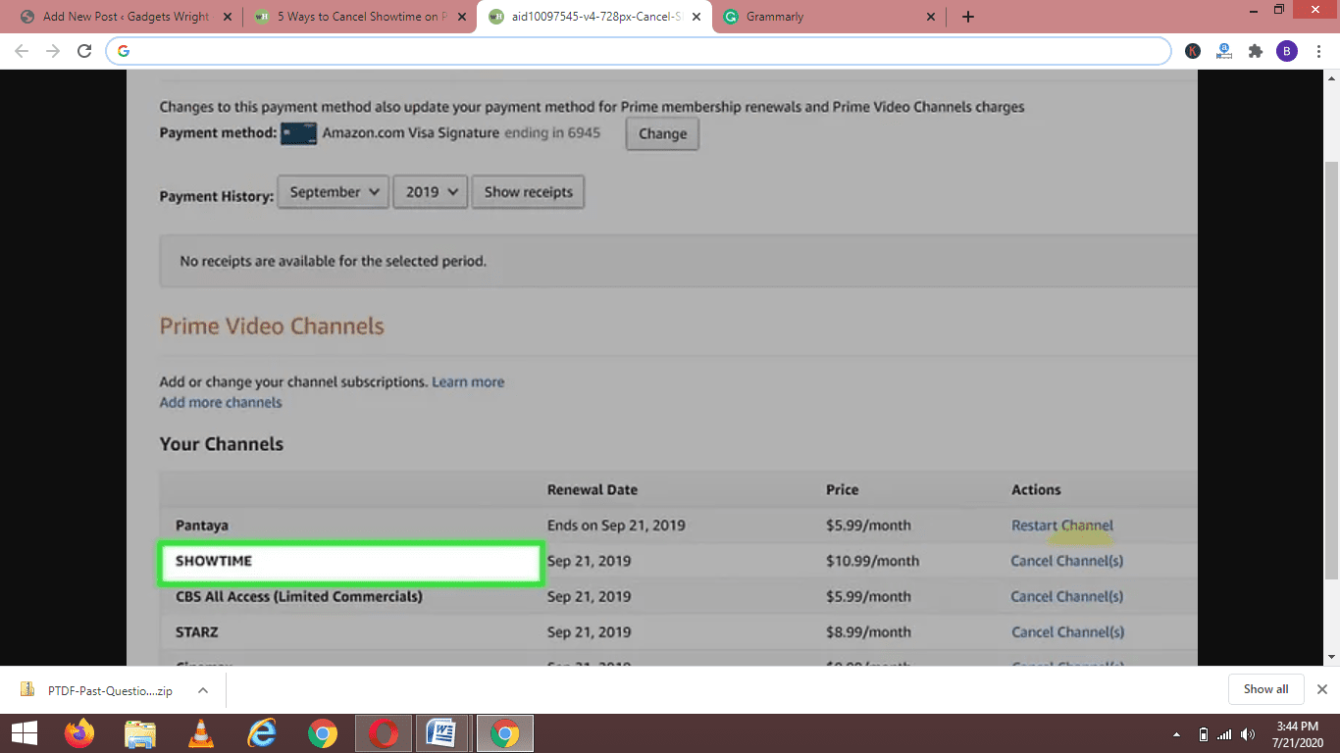Image resolution: width=1340 pixels, height=753 pixels.
Task: Click the $8.99/month price cell
Action: click(868, 632)
